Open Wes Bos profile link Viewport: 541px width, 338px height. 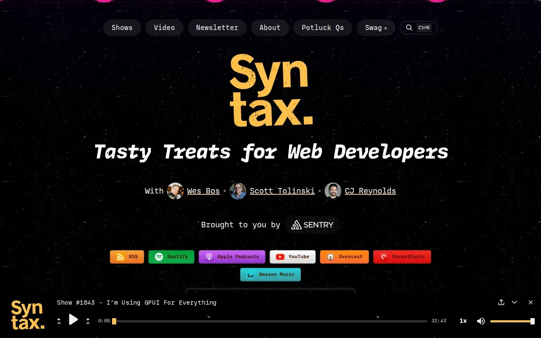(203, 191)
